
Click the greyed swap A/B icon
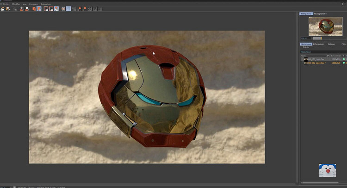[74, 9]
